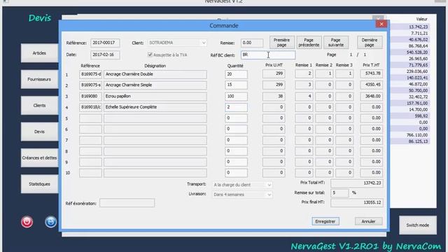This screenshot has height=252, width=448.
Task: Open Créances et dettes section
Action: pos(39,157)
